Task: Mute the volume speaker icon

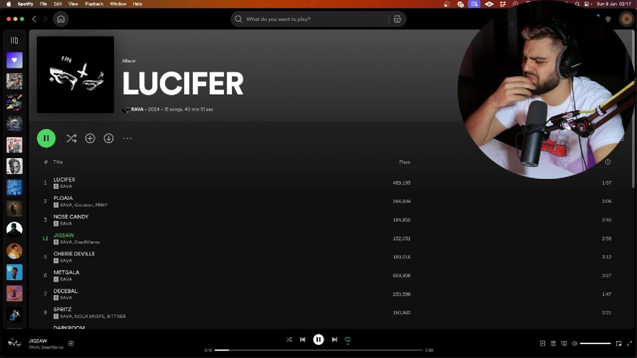Action: 574,343
